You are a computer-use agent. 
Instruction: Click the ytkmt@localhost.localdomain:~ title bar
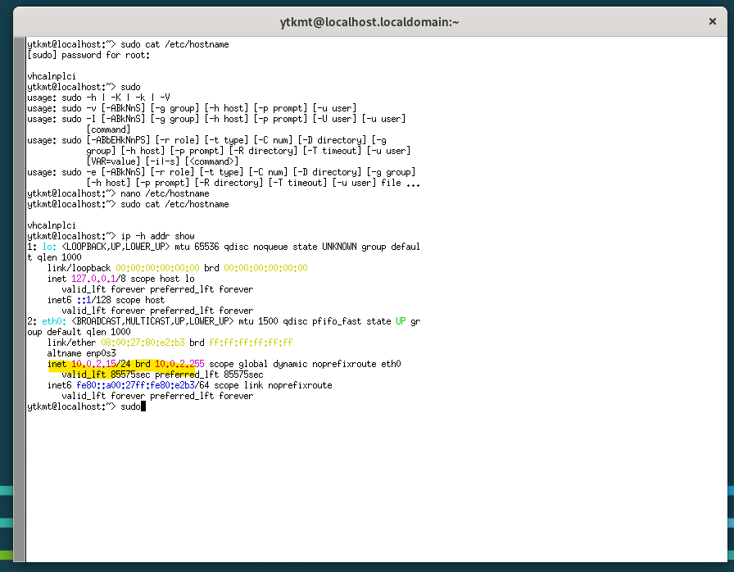pyautogui.click(x=369, y=22)
